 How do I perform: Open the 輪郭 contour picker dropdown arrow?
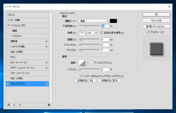pos(86,63)
